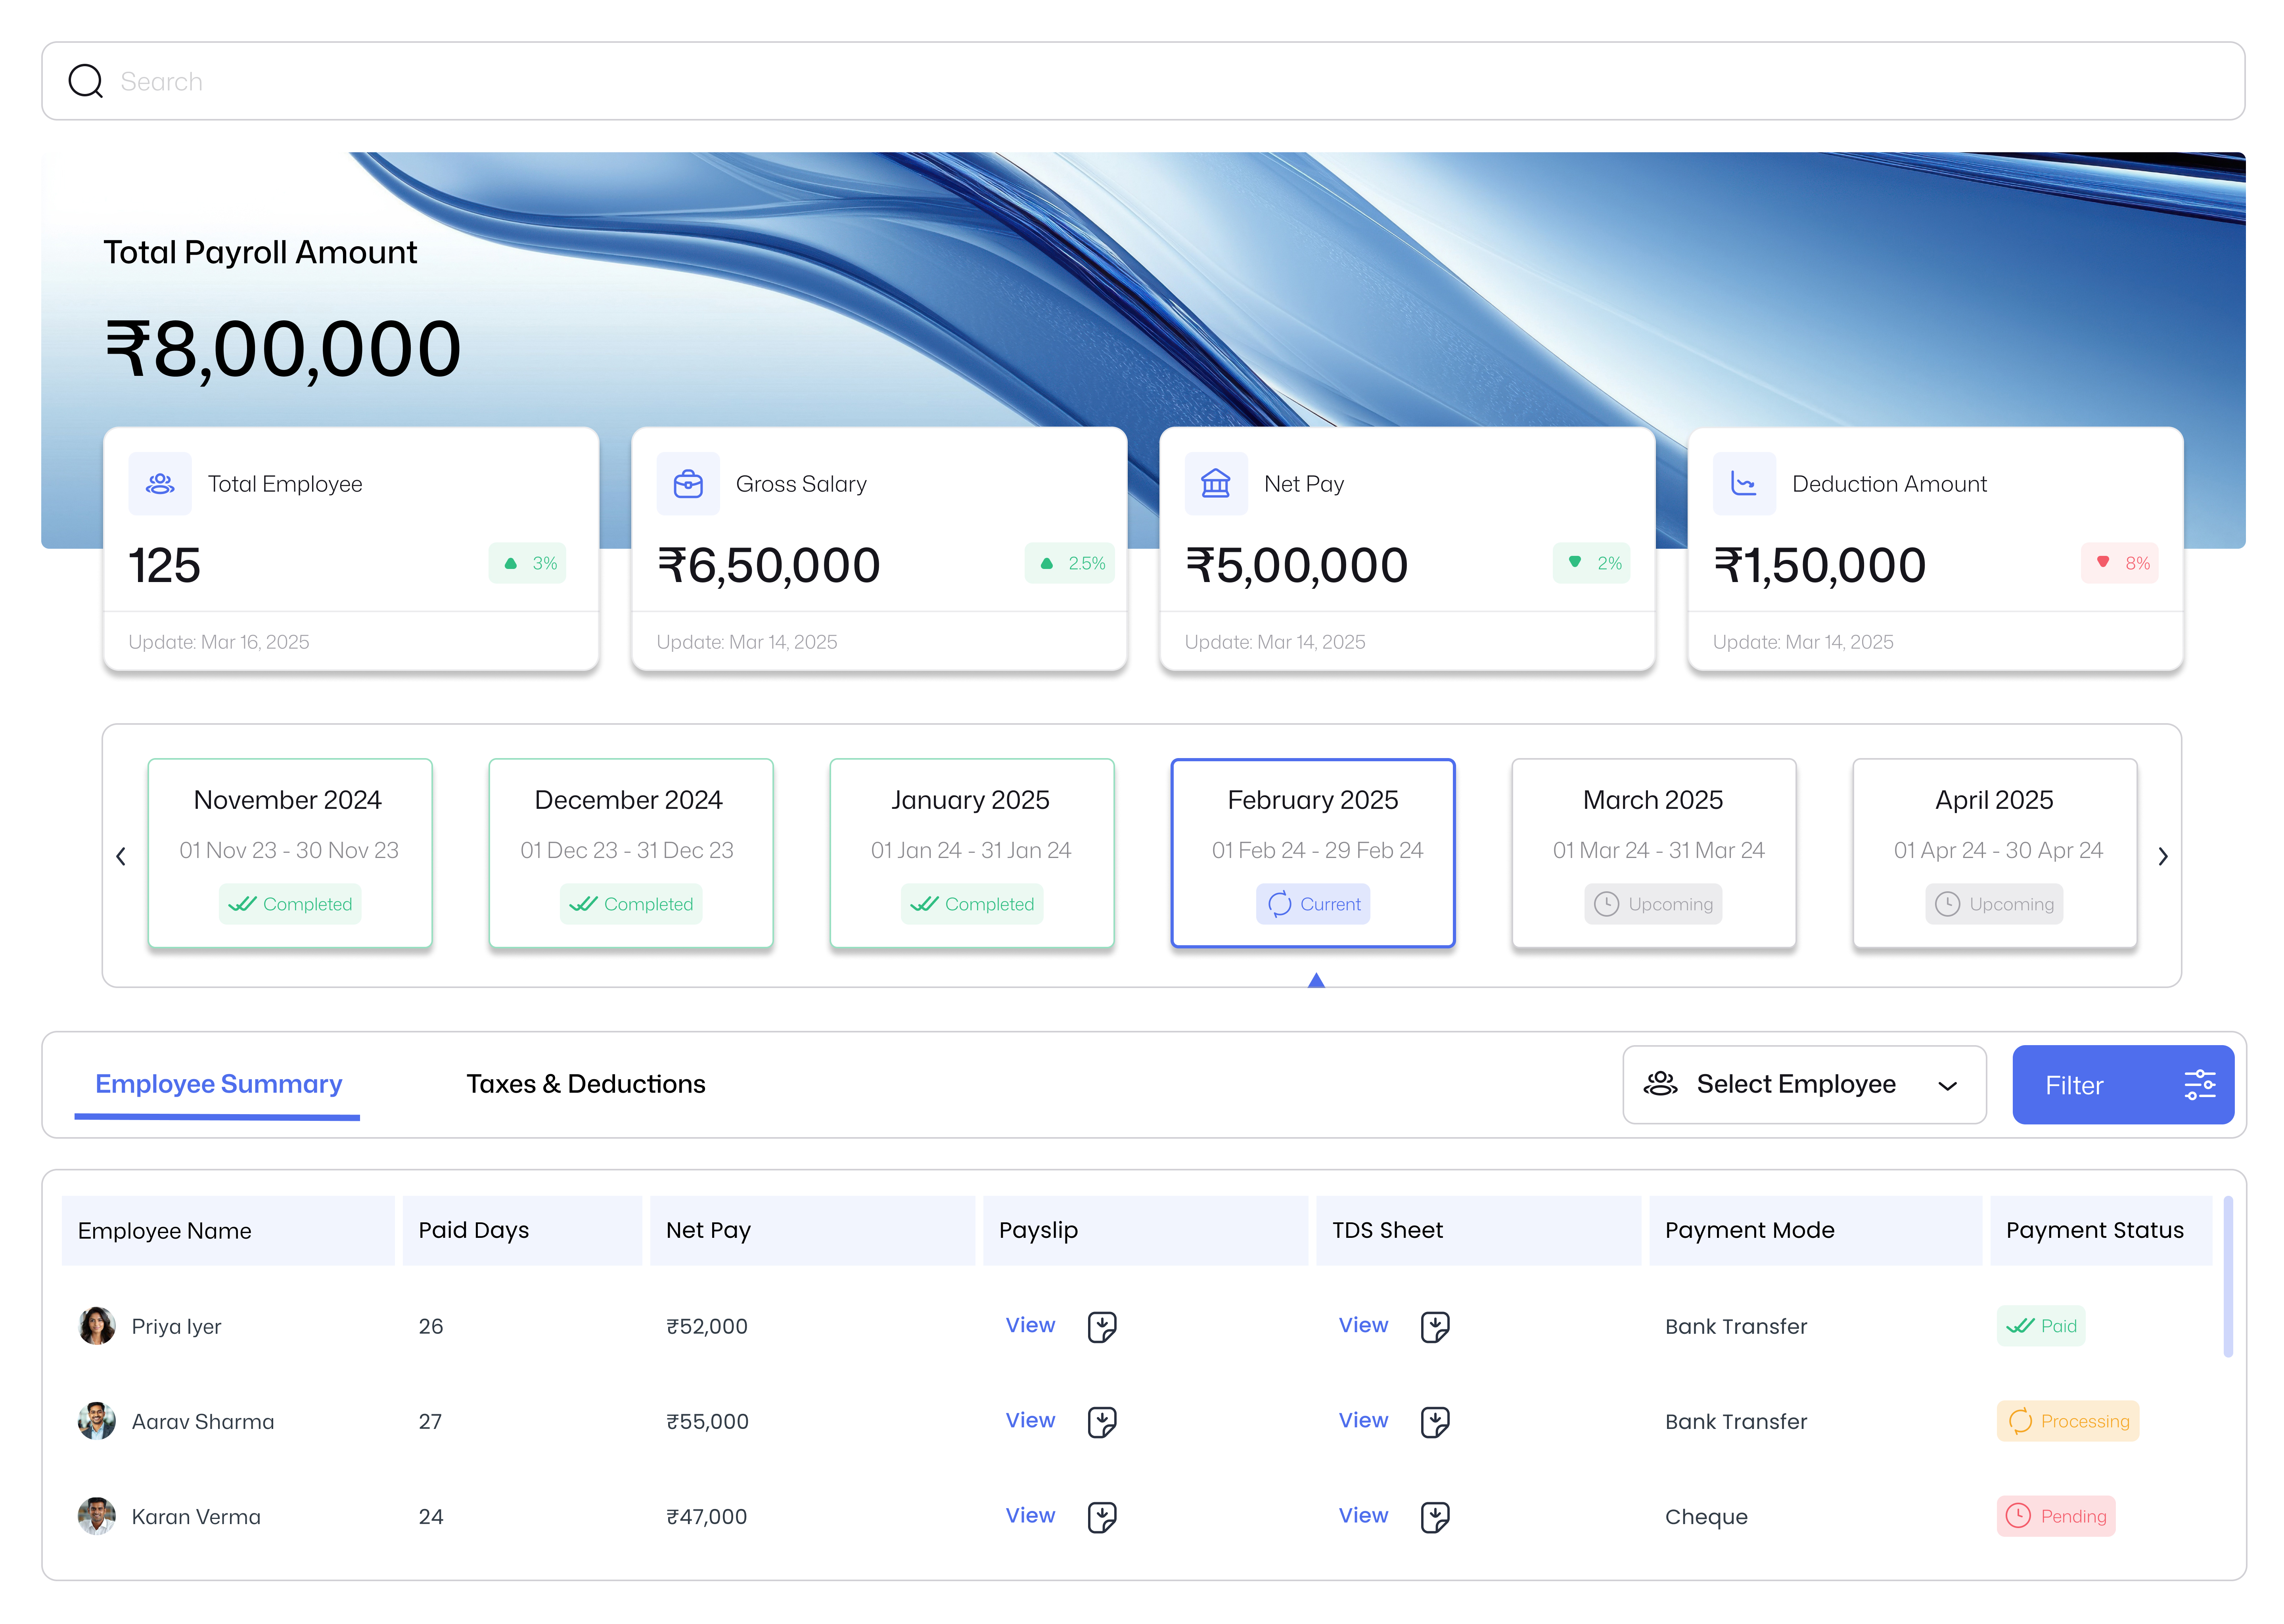The image size is (2284, 1624).
Task: Click the search magnifier icon
Action: (x=85, y=80)
